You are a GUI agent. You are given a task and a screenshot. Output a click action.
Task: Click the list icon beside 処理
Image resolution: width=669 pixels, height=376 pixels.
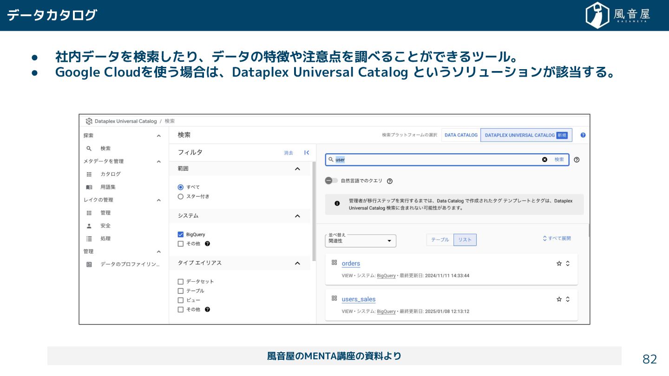89,239
